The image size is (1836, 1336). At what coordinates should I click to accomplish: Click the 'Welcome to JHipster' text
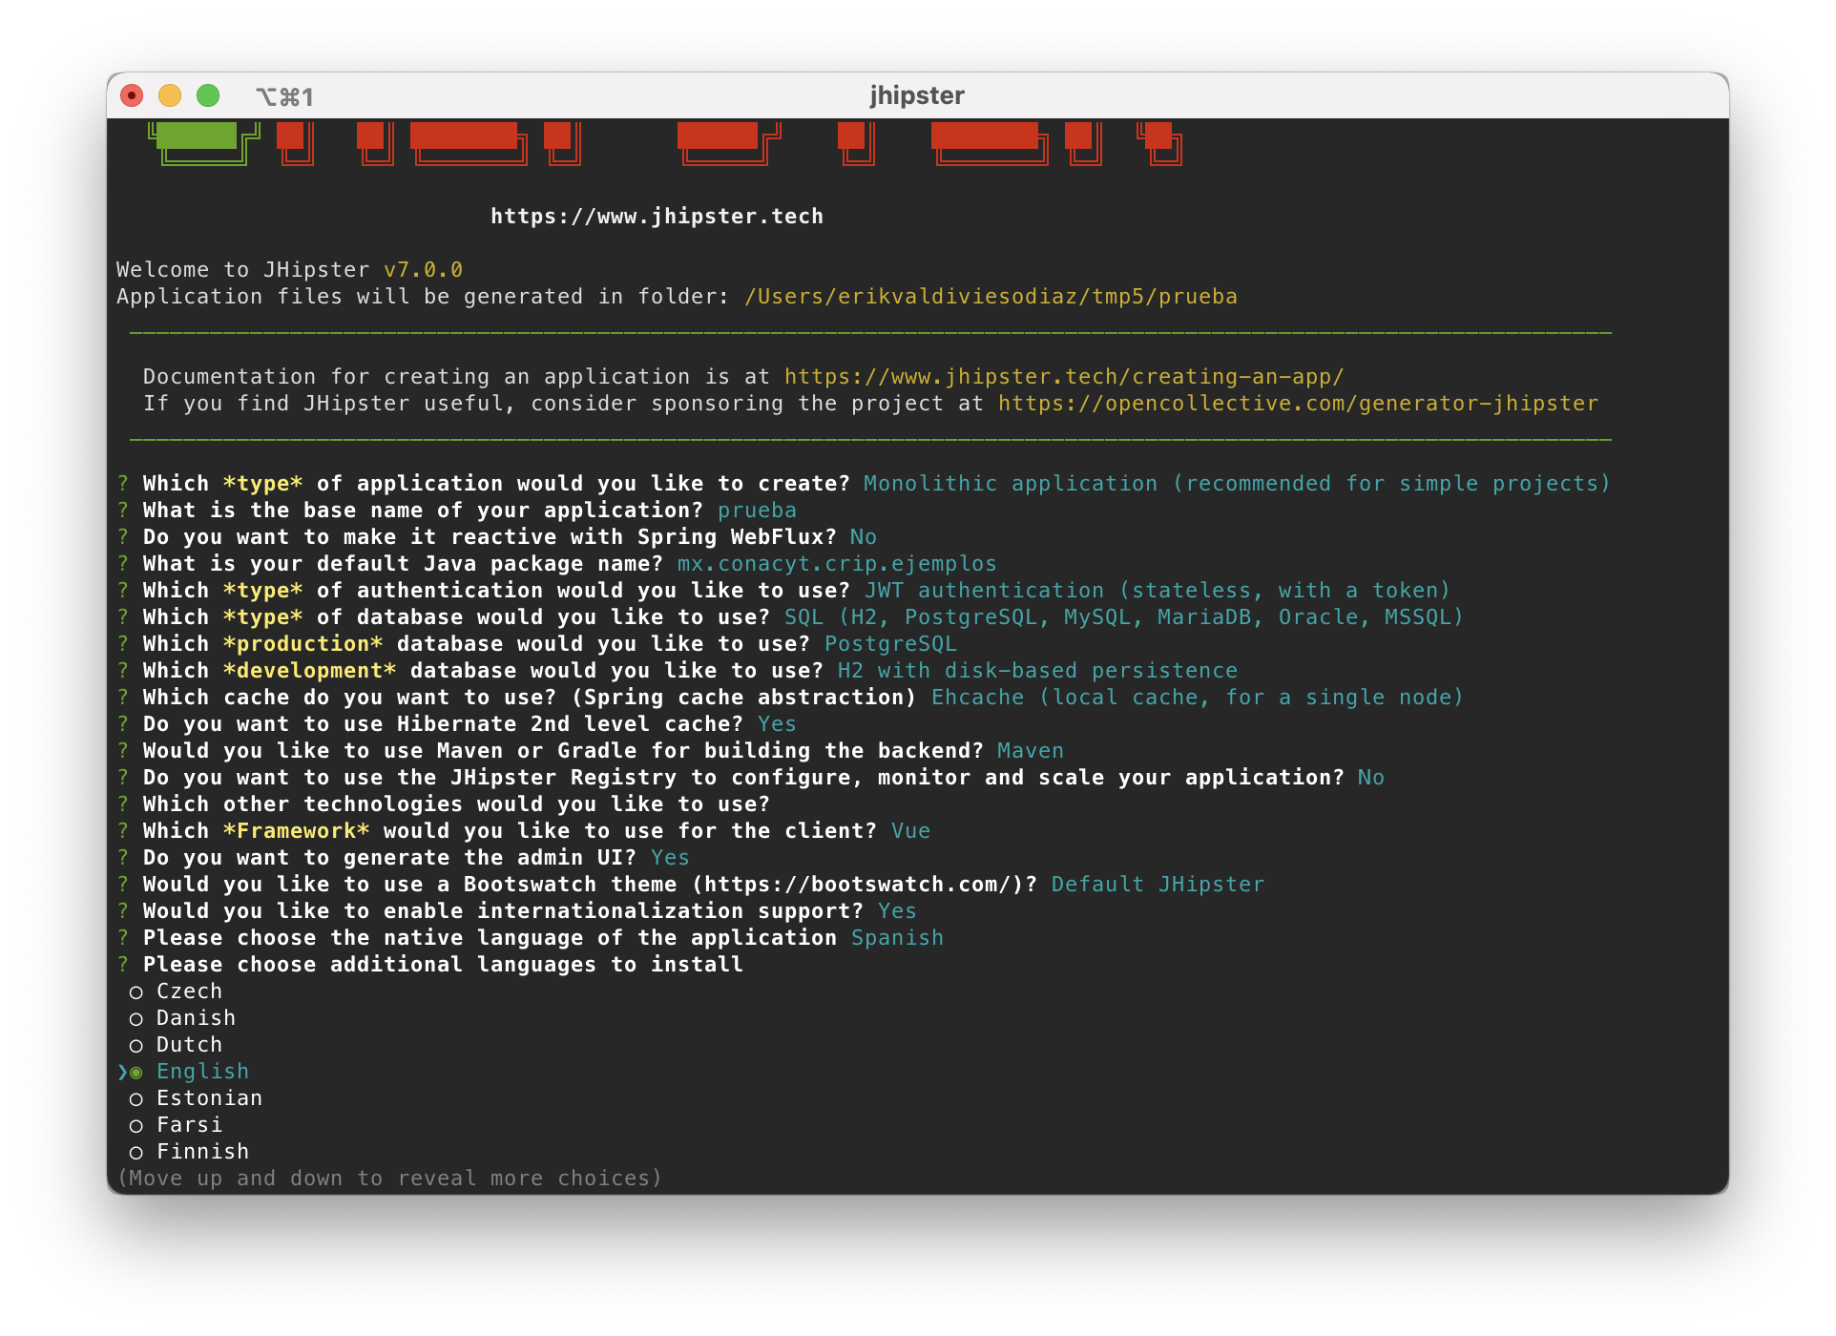click(x=243, y=270)
